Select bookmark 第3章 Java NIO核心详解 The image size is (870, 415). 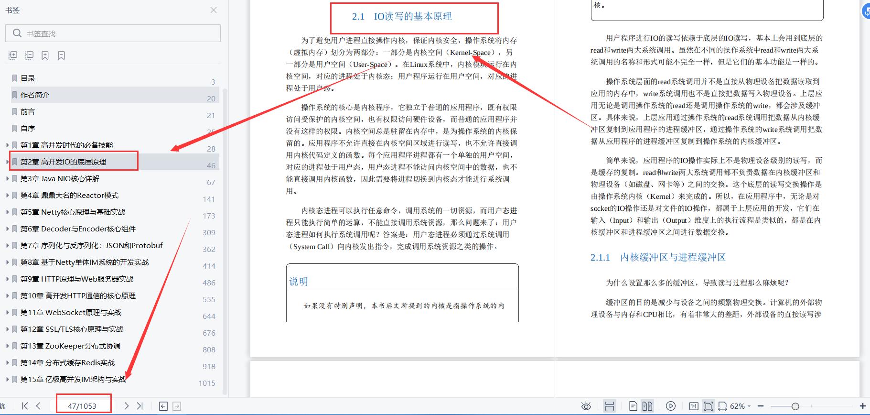click(60, 178)
